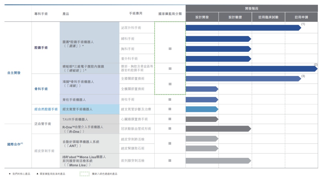Screen dimensions: 323x179
Task: Click the 前列腺穿刺活檢 progress bar
Action: tap(218, 161)
